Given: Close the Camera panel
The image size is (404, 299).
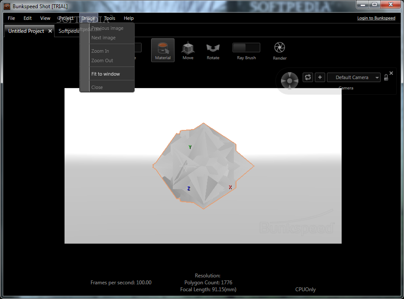Looking at the screenshot, I should [x=391, y=73].
